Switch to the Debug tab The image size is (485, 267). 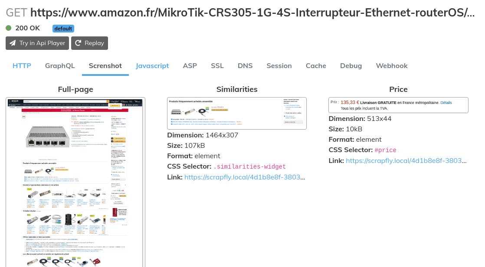(351, 65)
